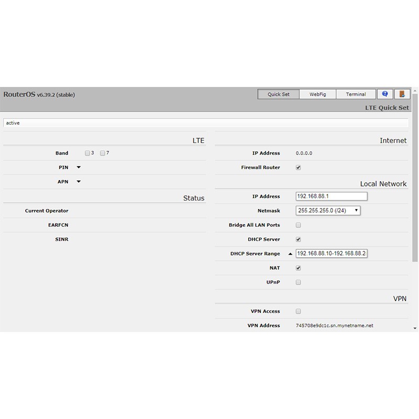Click the scrollbar down arrow
Screen dimensions: 419x419
[x=415, y=328]
